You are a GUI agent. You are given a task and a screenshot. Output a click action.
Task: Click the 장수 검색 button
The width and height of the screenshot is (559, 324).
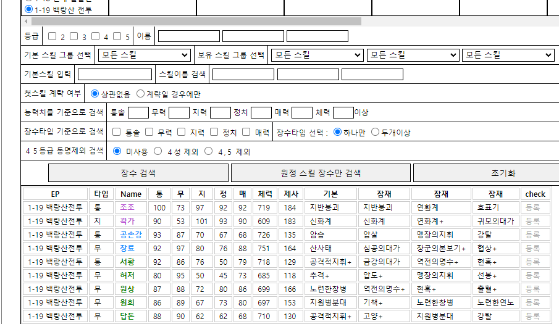(138, 173)
